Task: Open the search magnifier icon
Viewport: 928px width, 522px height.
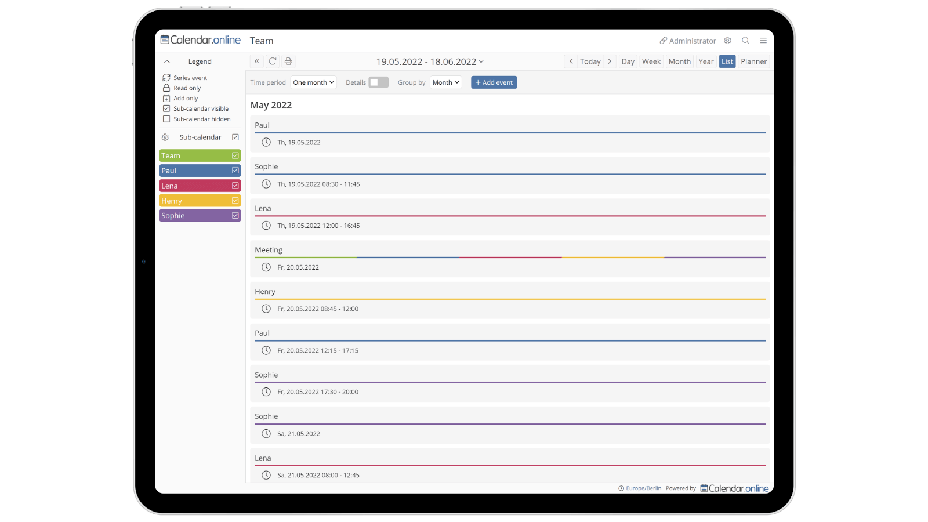Action: coord(746,41)
